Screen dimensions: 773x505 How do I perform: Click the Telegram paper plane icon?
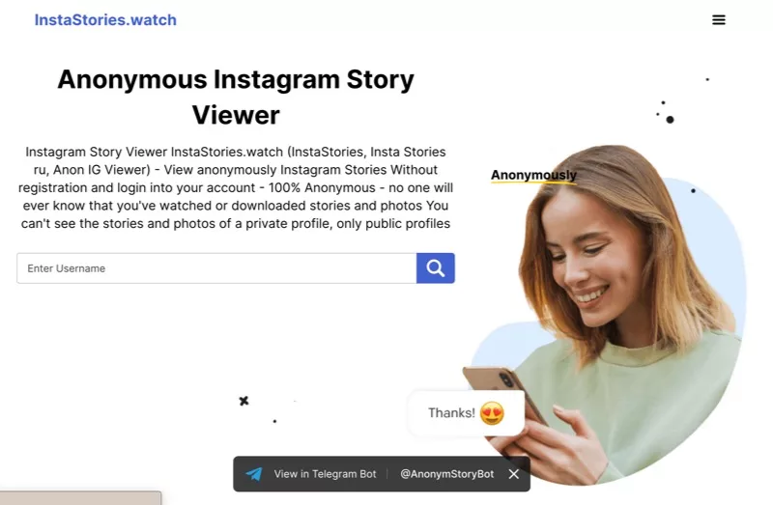[254, 474]
